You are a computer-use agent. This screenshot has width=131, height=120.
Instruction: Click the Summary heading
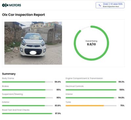(x=9, y=74)
